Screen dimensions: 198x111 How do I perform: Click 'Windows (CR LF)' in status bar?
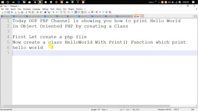165,110
